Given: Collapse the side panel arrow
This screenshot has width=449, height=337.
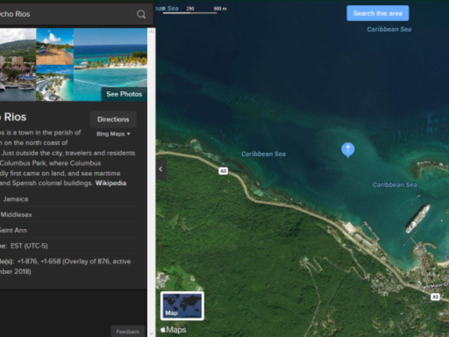Looking at the screenshot, I should coord(161,169).
